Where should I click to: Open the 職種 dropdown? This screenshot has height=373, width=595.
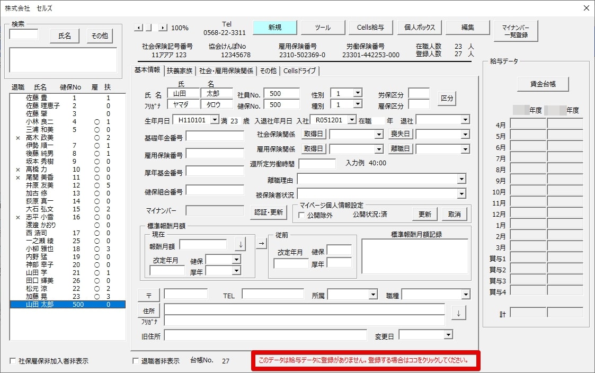466,294
